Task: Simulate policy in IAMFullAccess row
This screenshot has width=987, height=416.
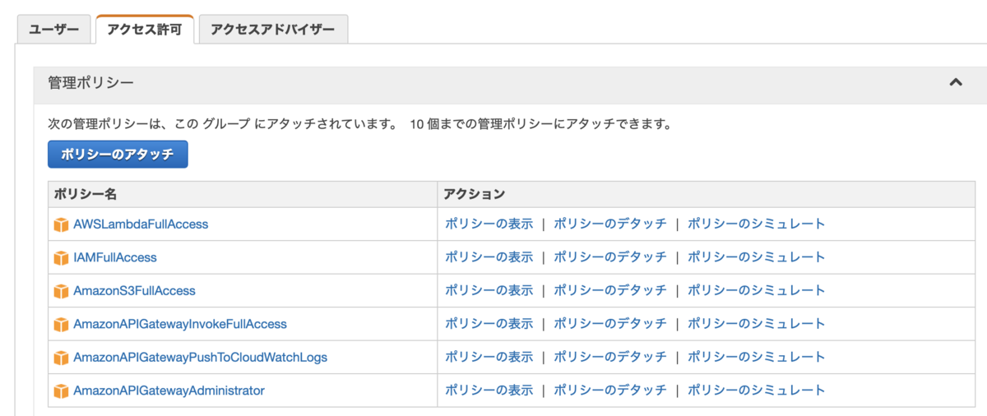Action: [756, 257]
